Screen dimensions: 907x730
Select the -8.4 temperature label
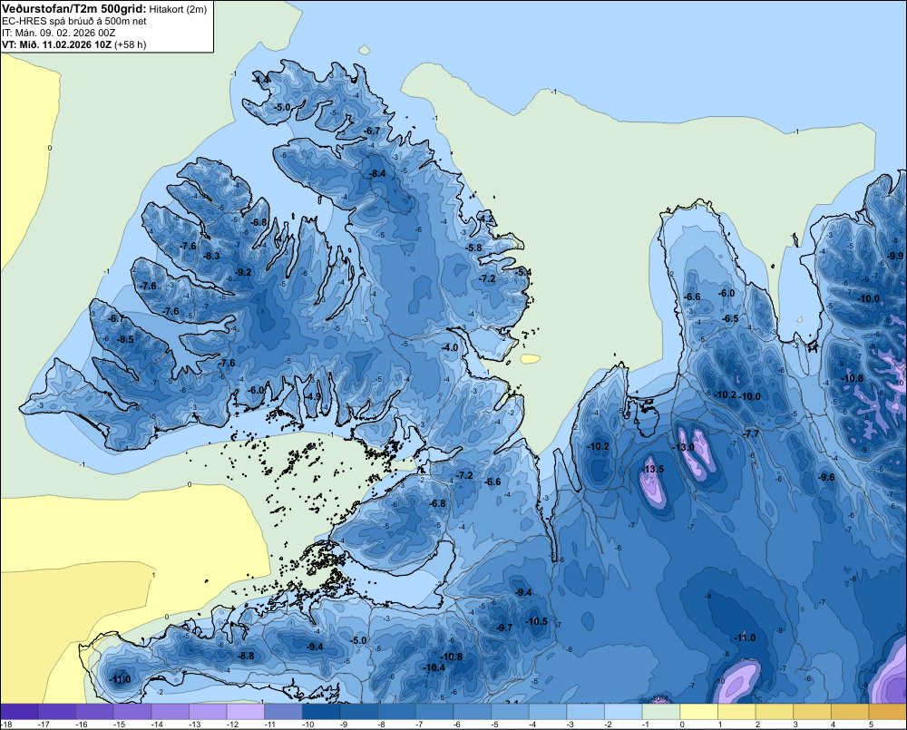[x=377, y=173]
